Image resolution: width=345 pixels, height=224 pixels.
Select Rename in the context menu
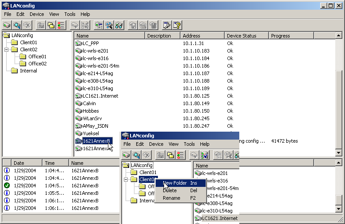point(172,198)
